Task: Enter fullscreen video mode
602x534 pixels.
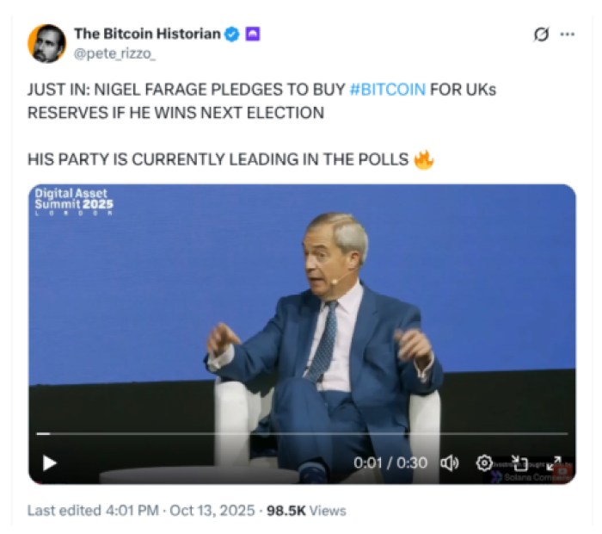Action: [554, 463]
